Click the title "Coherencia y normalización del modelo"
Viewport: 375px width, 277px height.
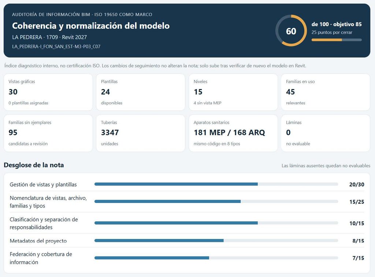point(91,26)
